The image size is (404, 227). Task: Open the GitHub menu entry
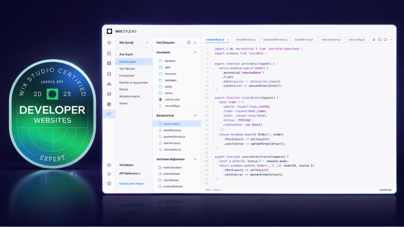point(124,89)
